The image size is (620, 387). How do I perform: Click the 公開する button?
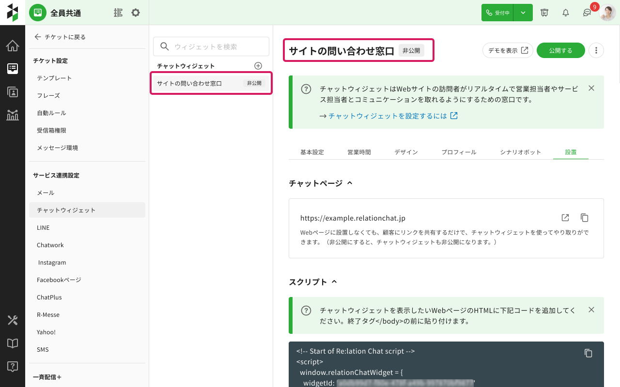tap(560, 50)
